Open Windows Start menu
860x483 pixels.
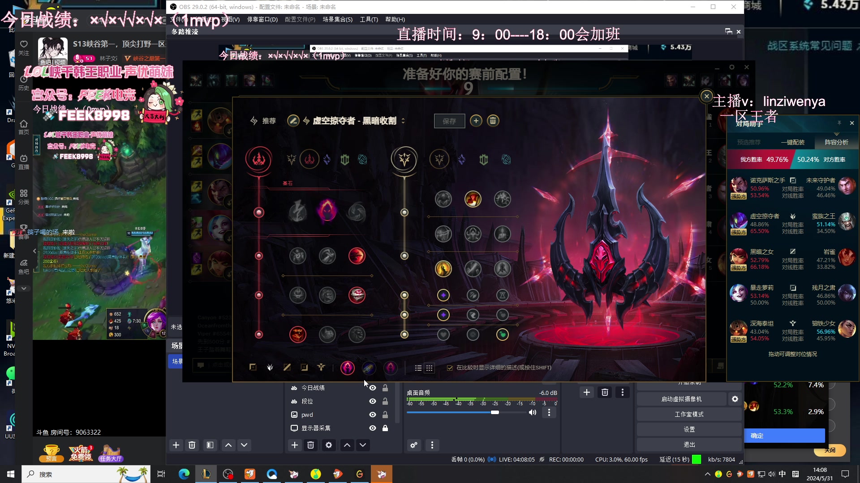tap(11, 474)
